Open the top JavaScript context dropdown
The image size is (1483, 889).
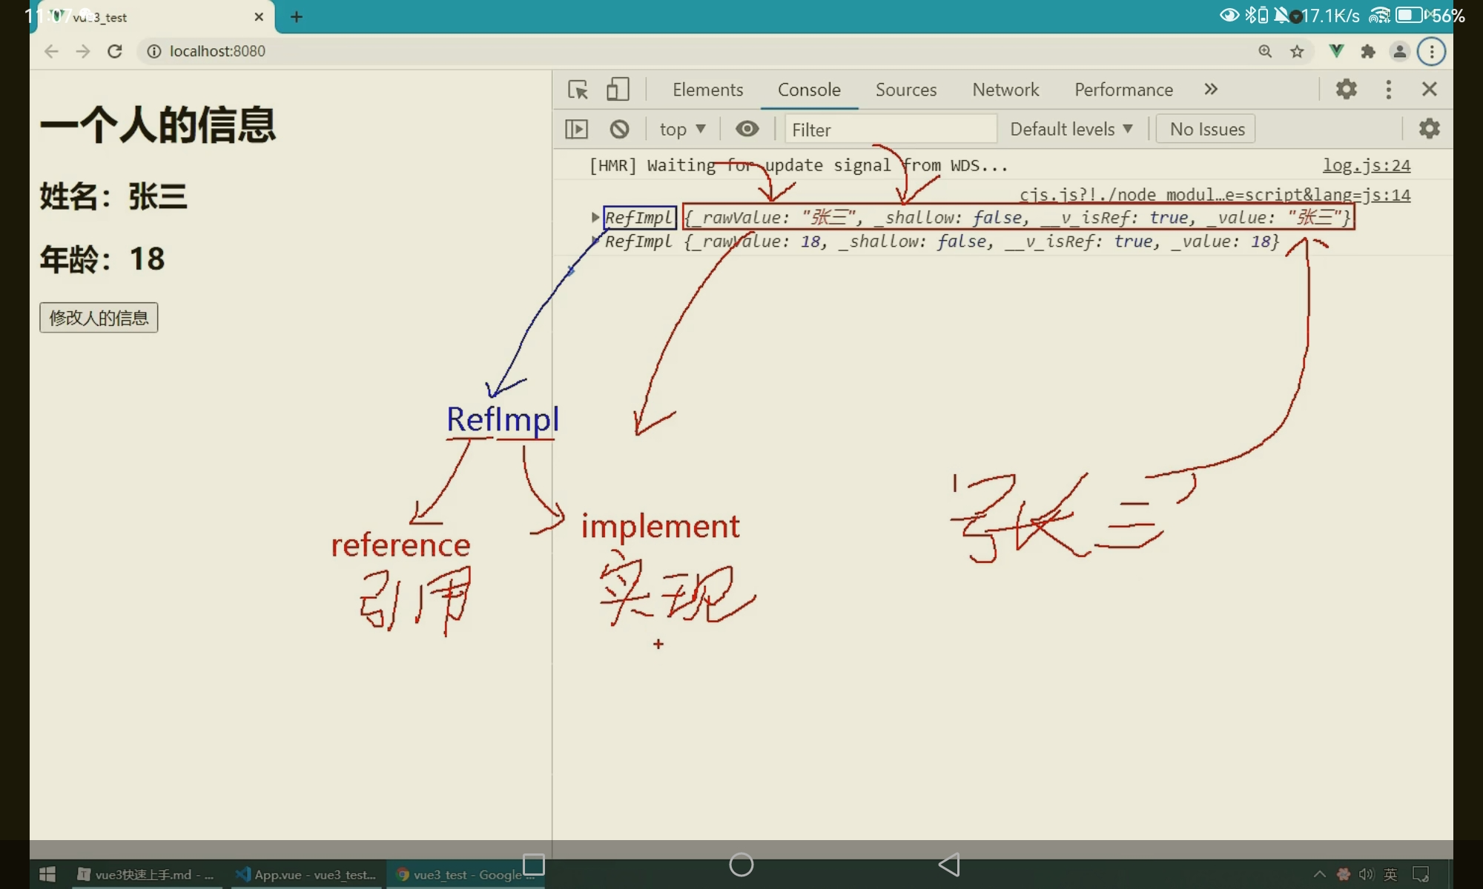click(x=682, y=130)
